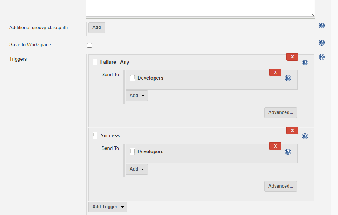Remove Developers recipient from Failure - Any
This screenshot has height=215, width=338.
point(275,73)
